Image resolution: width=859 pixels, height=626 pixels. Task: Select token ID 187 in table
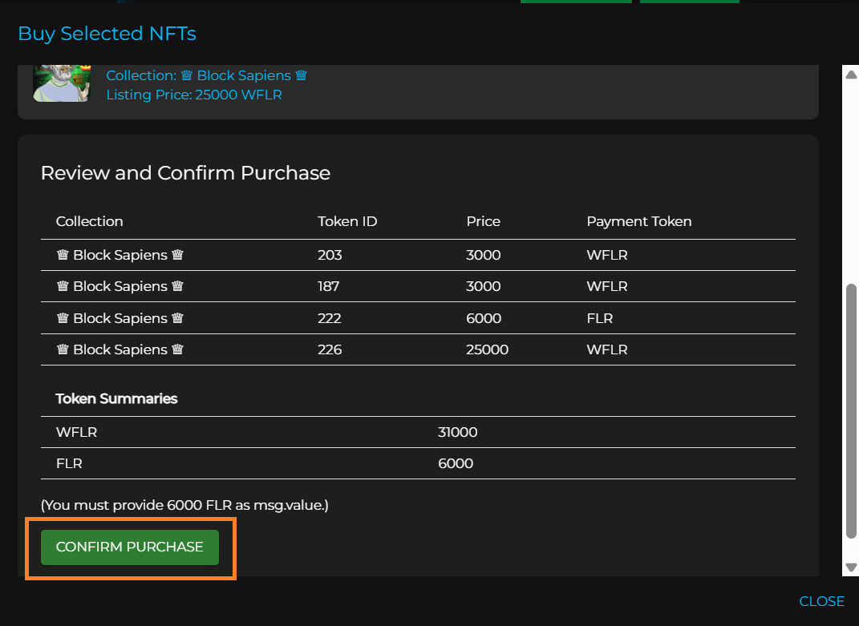tap(329, 286)
